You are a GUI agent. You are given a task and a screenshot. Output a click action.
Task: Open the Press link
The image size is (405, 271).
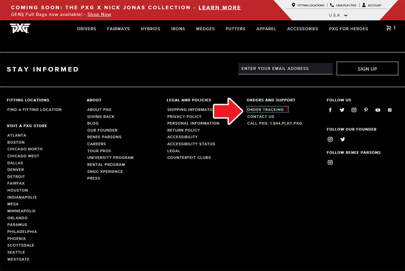coord(94,178)
